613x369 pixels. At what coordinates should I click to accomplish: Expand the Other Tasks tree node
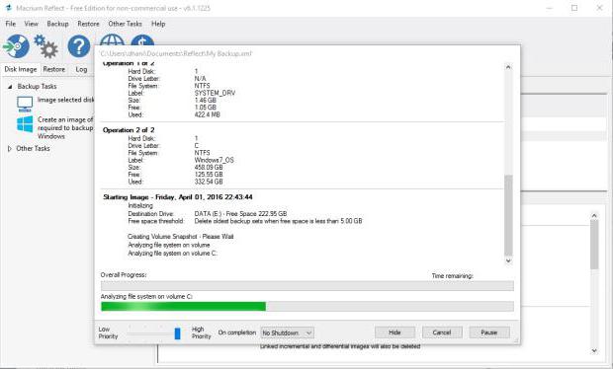click(x=10, y=149)
